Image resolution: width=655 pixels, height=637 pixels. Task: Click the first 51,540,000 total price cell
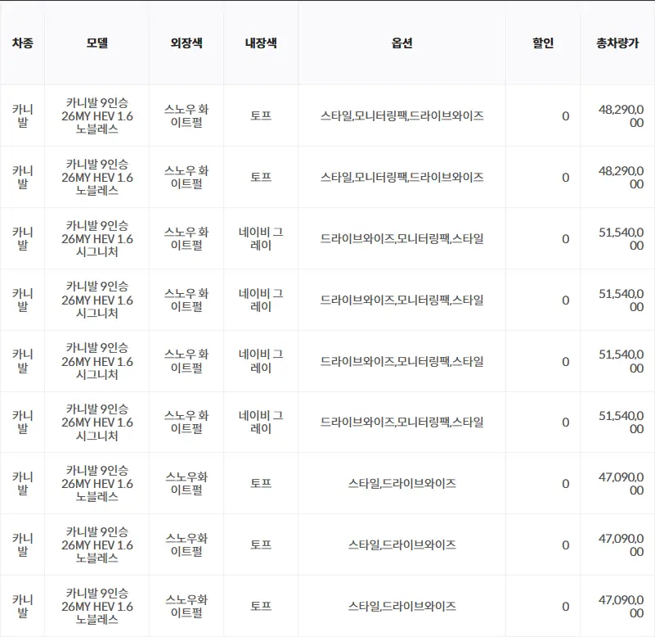[x=621, y=239]
